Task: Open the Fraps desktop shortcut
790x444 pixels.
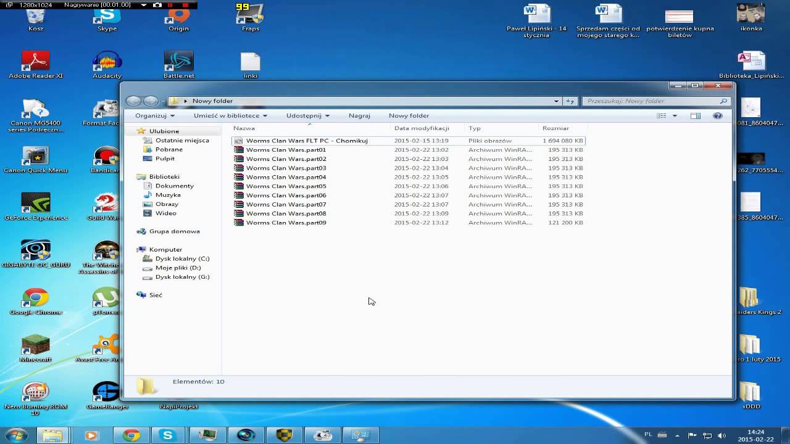Action: [250, 17]
